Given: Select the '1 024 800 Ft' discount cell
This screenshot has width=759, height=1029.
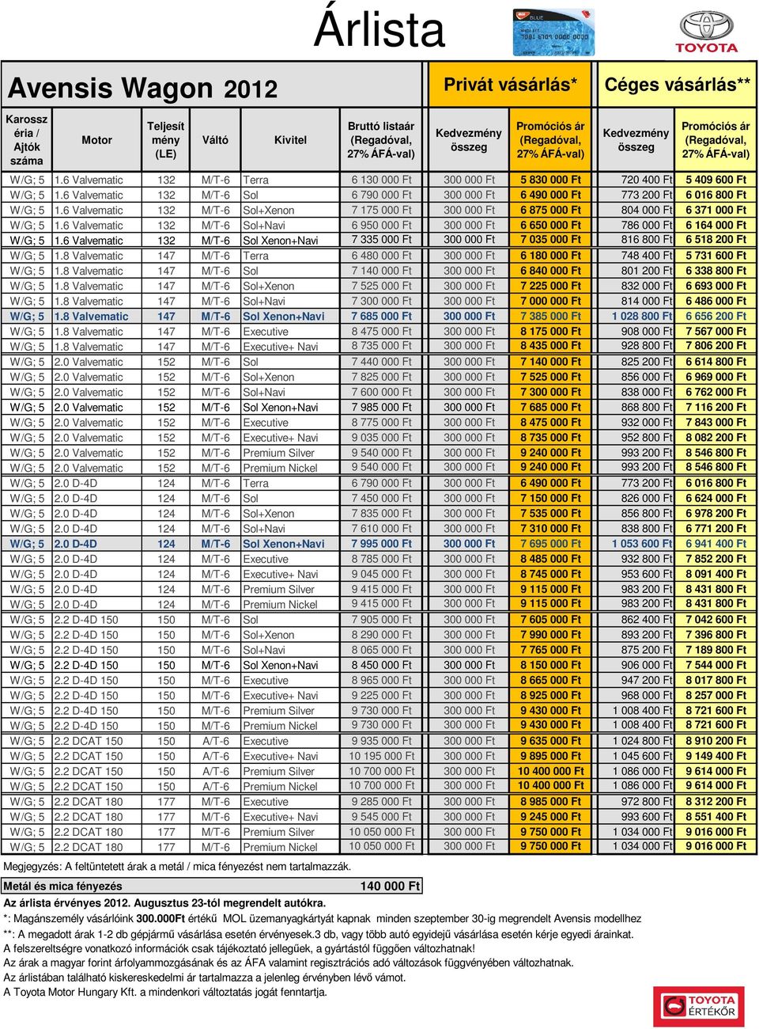Looking at the screenshot, I should pos(641,741).
